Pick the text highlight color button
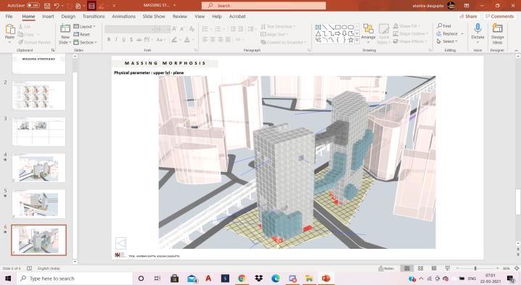The width and height of the screenshot is (521, 285). (x=174, y=40)
